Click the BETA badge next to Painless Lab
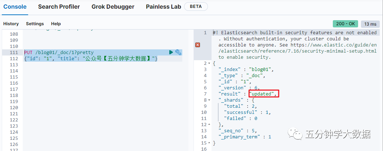The width and height of the screenshot is (383, 151). 196,6
